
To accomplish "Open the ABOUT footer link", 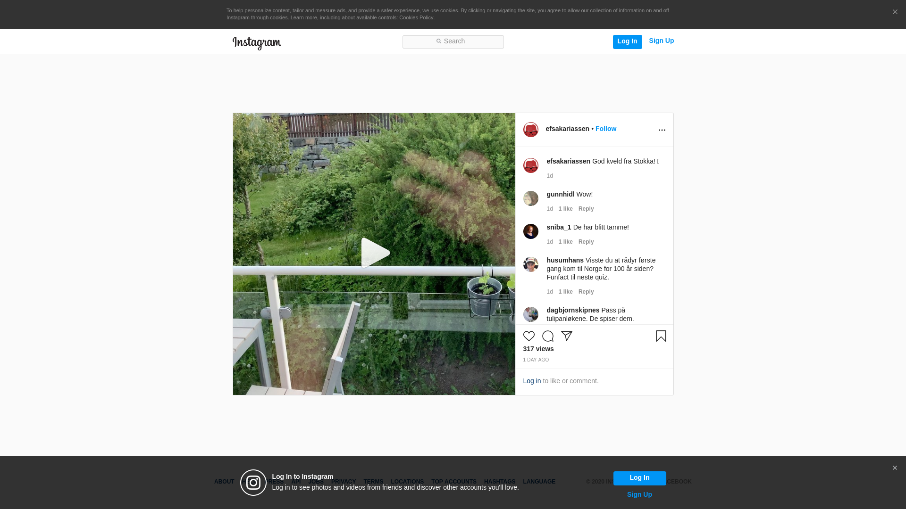I will point(224,482).
